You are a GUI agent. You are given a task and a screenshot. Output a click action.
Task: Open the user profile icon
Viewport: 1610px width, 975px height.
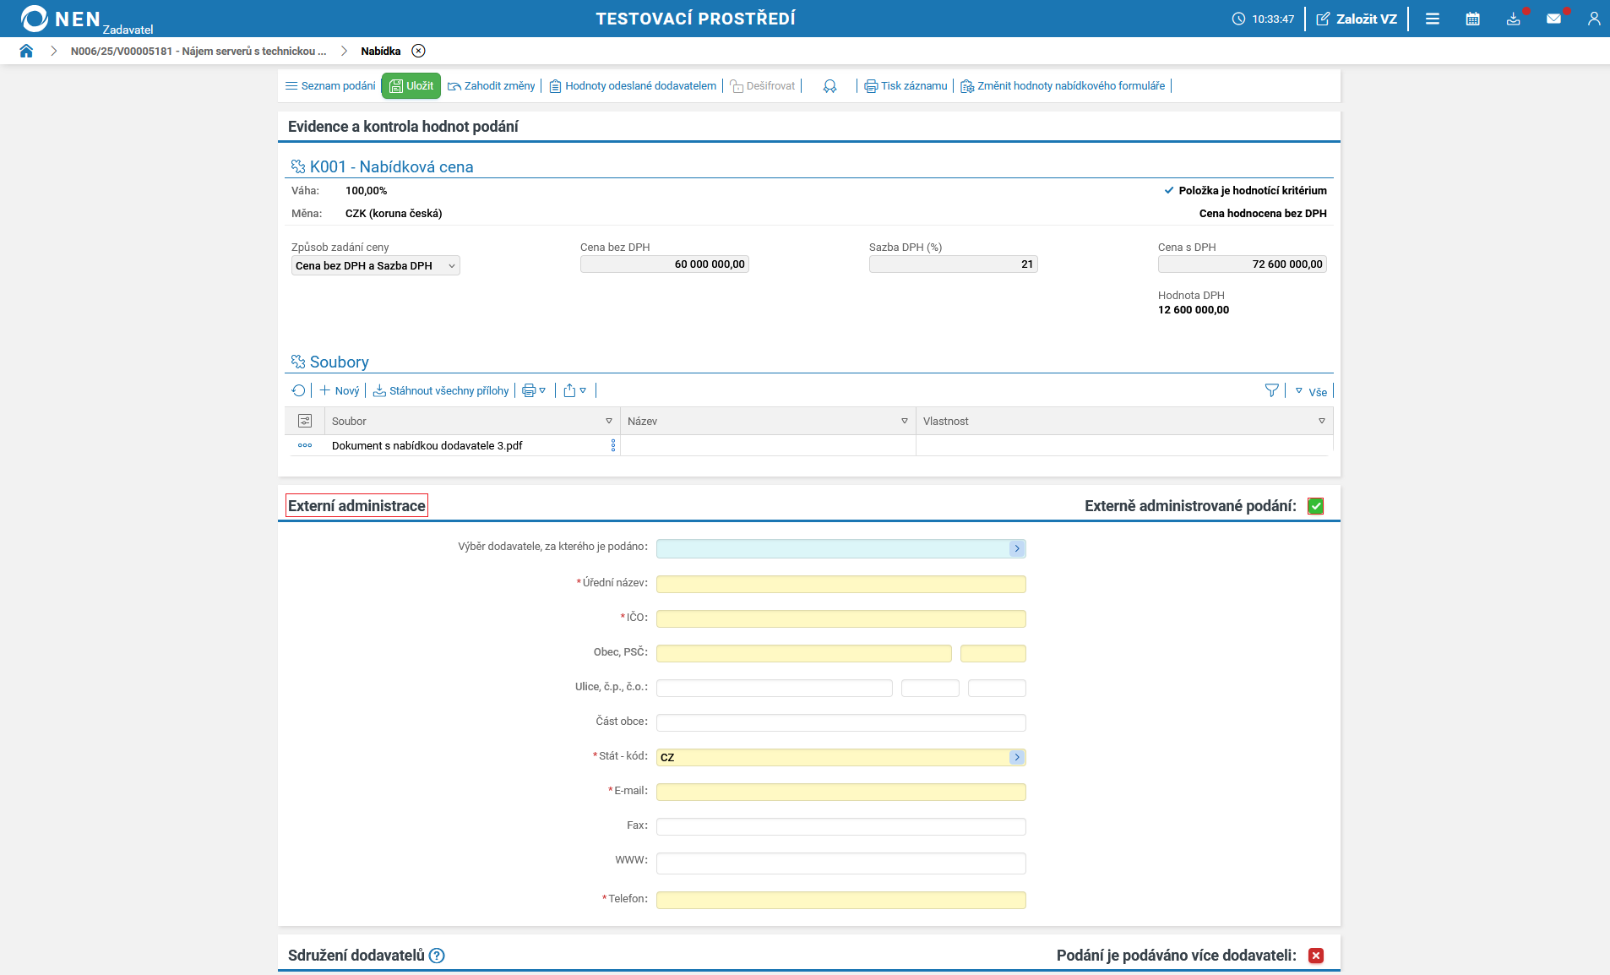tap(1593, 19)
